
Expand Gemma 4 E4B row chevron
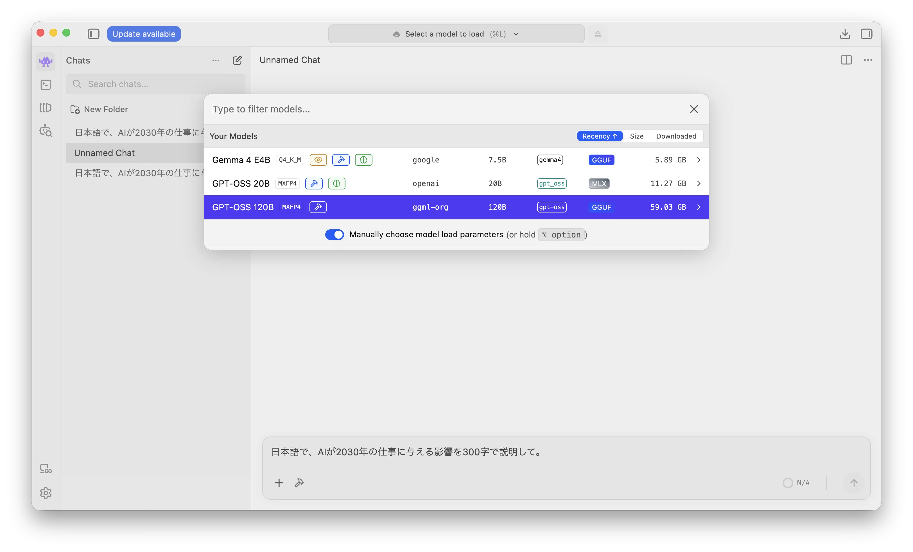tap(699, 160)
